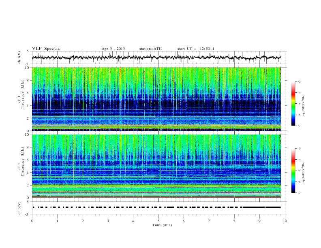321x248 pixels.
Task: Click the "Time (min)" x-axis label
Action: point(162,225)
